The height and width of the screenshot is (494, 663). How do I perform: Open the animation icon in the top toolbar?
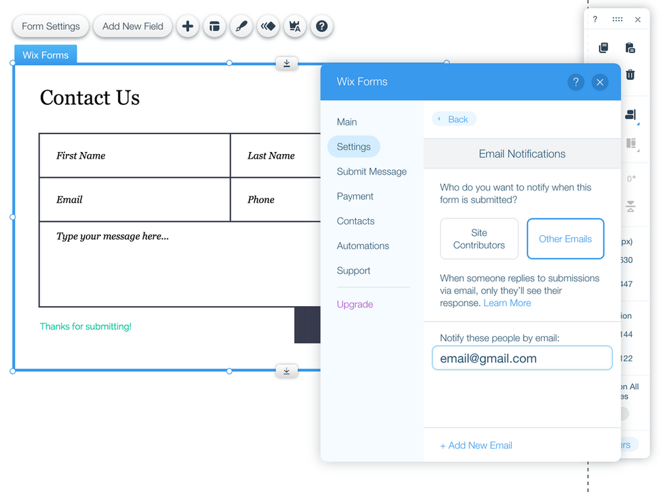point(268,27)
